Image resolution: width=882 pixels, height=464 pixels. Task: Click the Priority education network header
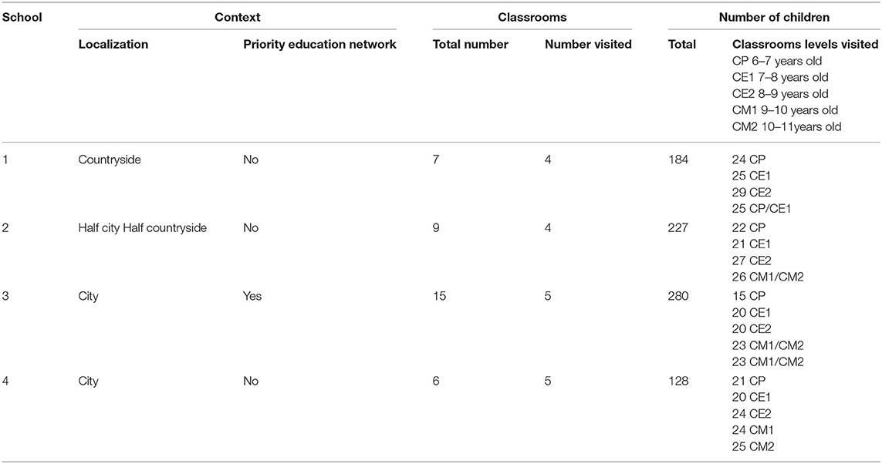point(319,45)
